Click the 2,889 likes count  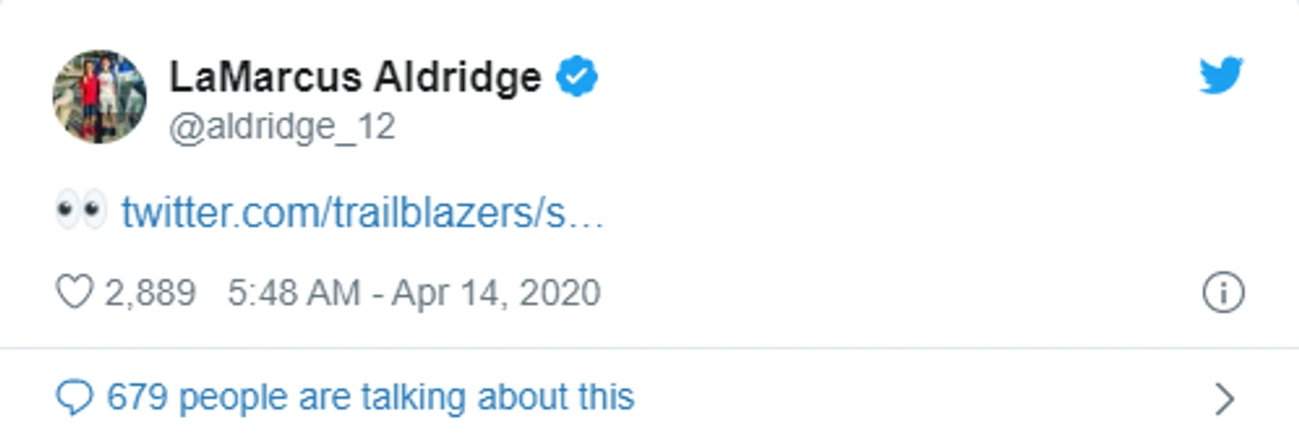pyautogui.click(x=149, y=292)
